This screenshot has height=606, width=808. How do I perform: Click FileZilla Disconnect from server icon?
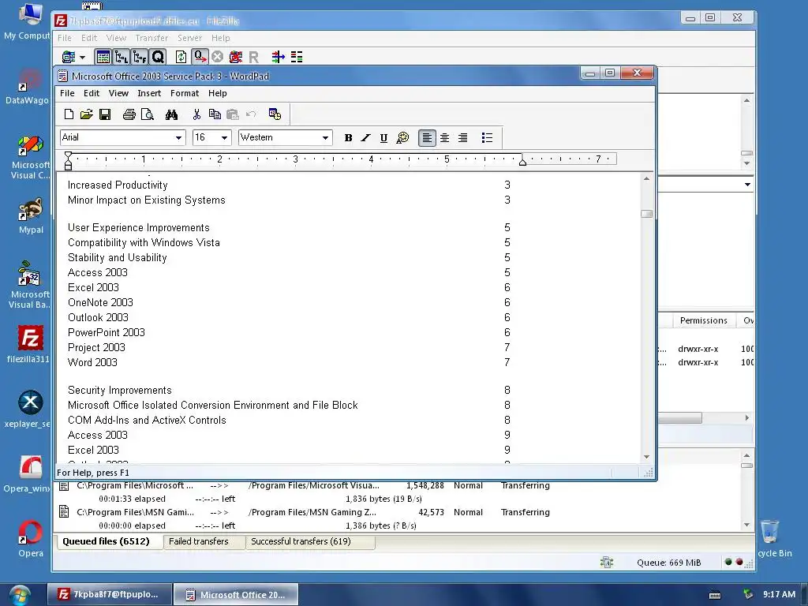pyautogui.click(x=235, y=57)
